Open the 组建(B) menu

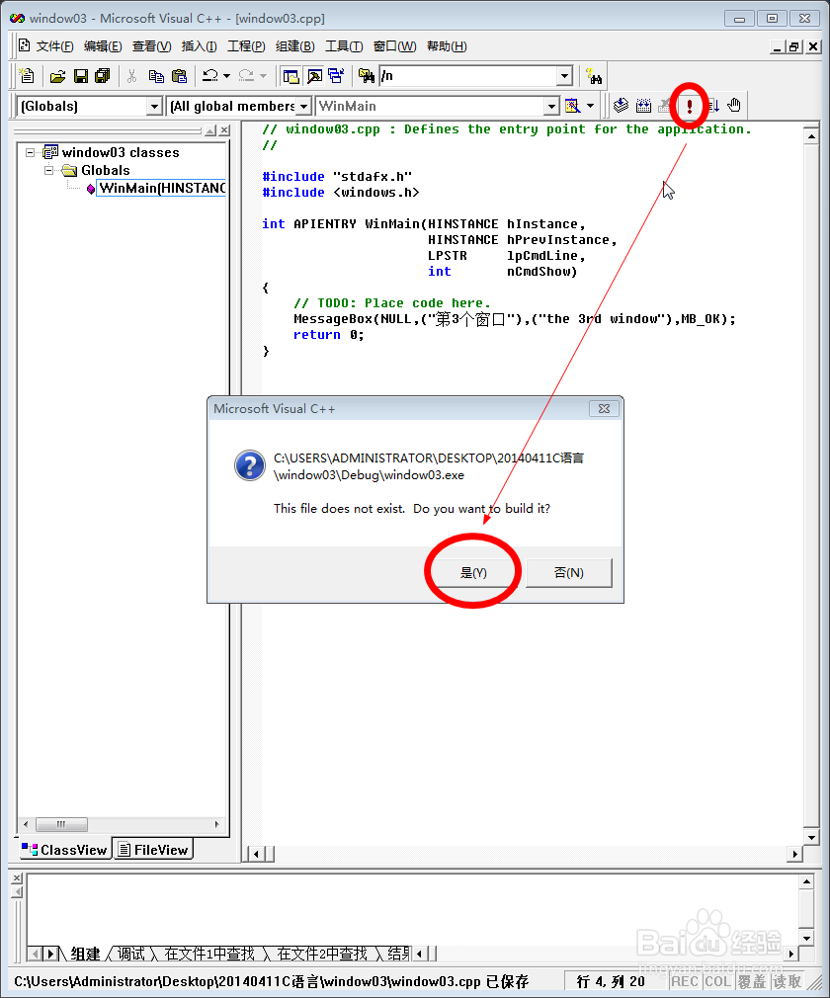click(293, 45)
